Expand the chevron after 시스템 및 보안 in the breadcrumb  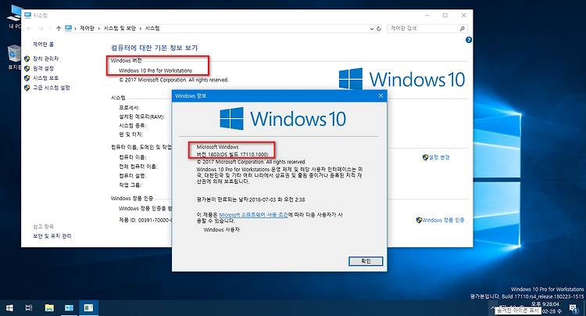[141, 28]
